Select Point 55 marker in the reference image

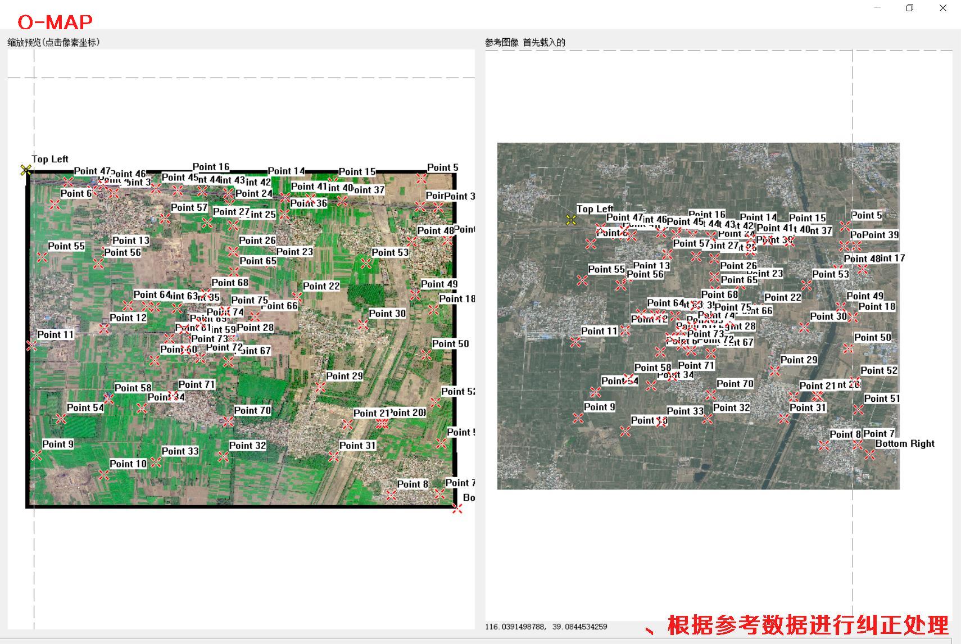(583, 280)
